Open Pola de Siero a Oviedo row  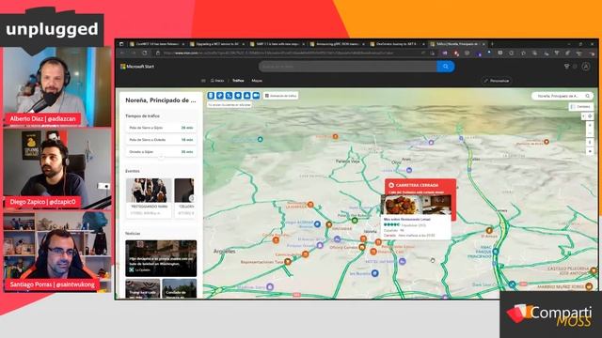click(x=161, y=140)
